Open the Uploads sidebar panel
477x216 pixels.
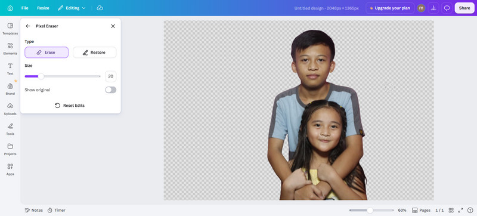tap(10, 109)
